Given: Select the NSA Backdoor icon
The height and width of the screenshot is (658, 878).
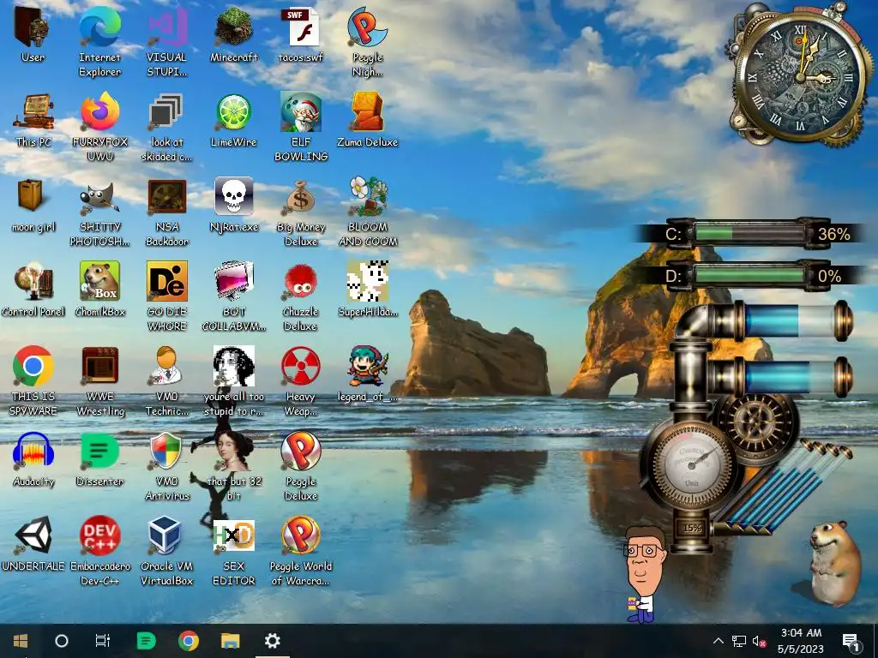Looking at the screenshot, I should pos(166,196).
